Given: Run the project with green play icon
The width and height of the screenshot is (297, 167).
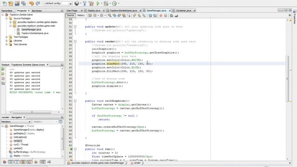Looking at the screenshot, I should (x=98, y=3).
